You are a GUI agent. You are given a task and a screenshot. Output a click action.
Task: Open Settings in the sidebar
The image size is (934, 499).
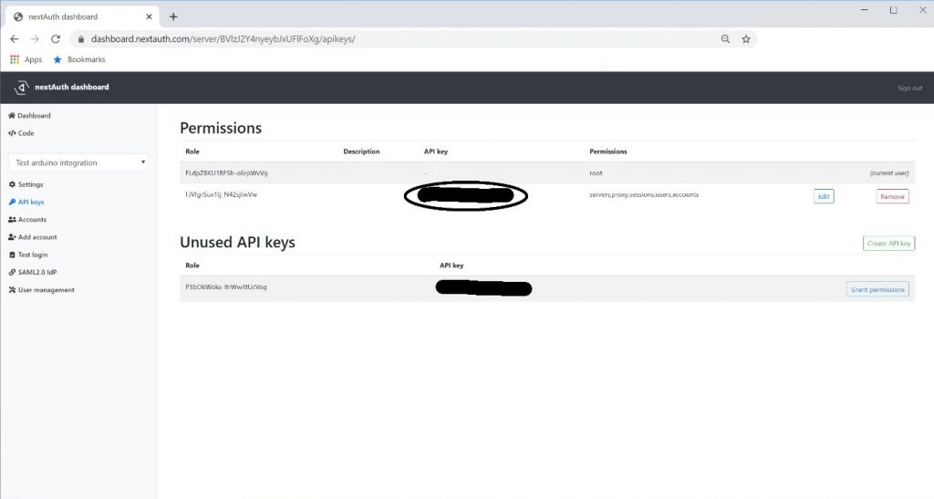click(x=30, y=184)
